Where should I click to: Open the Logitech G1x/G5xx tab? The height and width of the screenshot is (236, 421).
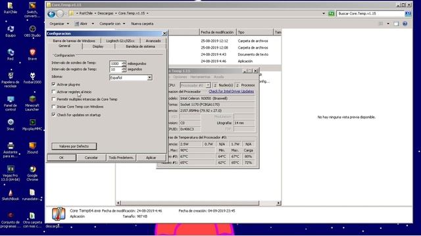(120, 41)
